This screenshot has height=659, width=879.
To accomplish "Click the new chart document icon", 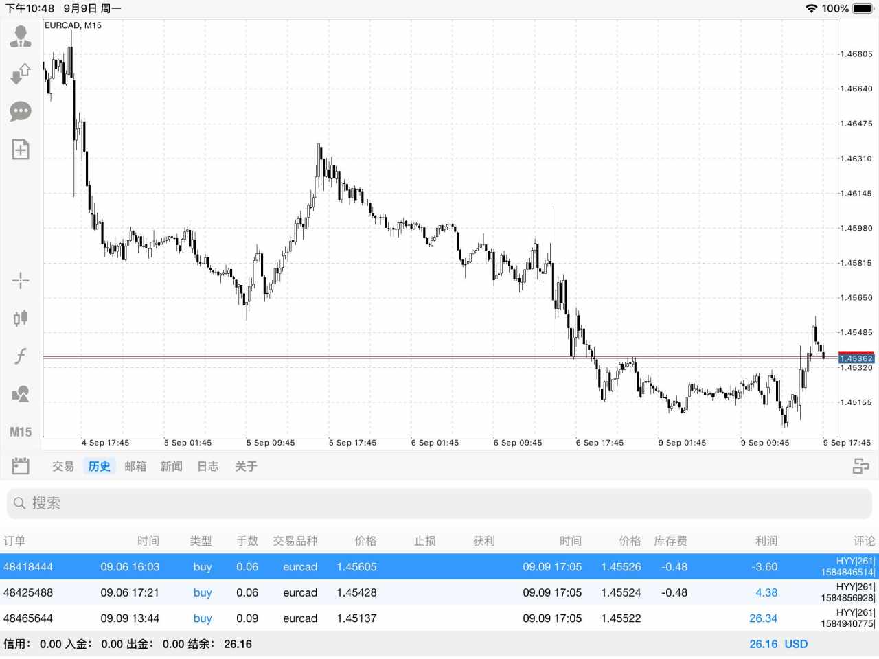I will click(21, 149).
